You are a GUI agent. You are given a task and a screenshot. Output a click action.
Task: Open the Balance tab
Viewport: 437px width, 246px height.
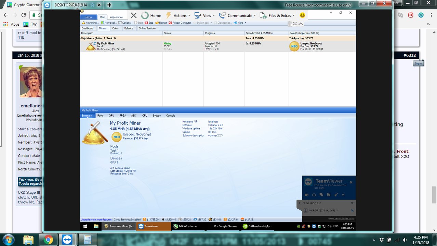tap(129, 28)
